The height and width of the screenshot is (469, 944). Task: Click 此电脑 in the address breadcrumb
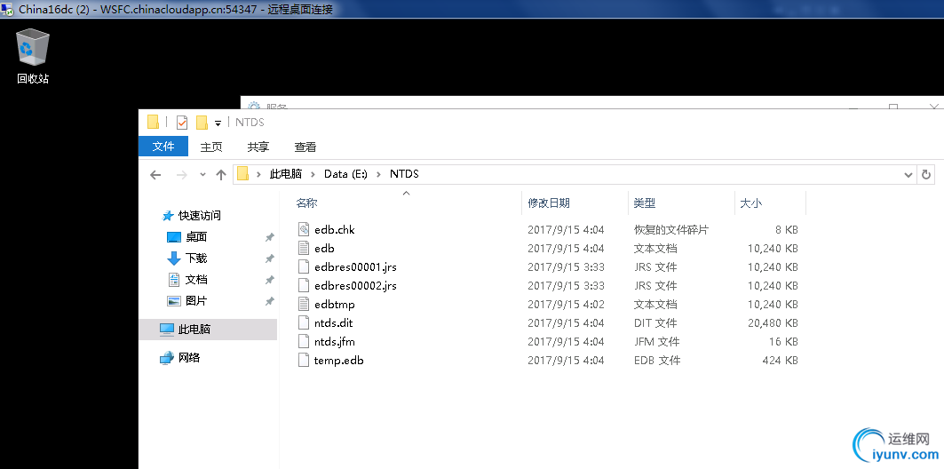[x=285, y=174]
